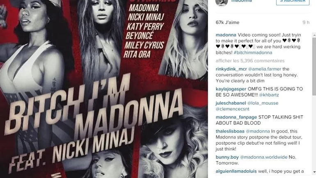Click the comments scrollbar up arrow
316x178 pixels.
[314, 35]
